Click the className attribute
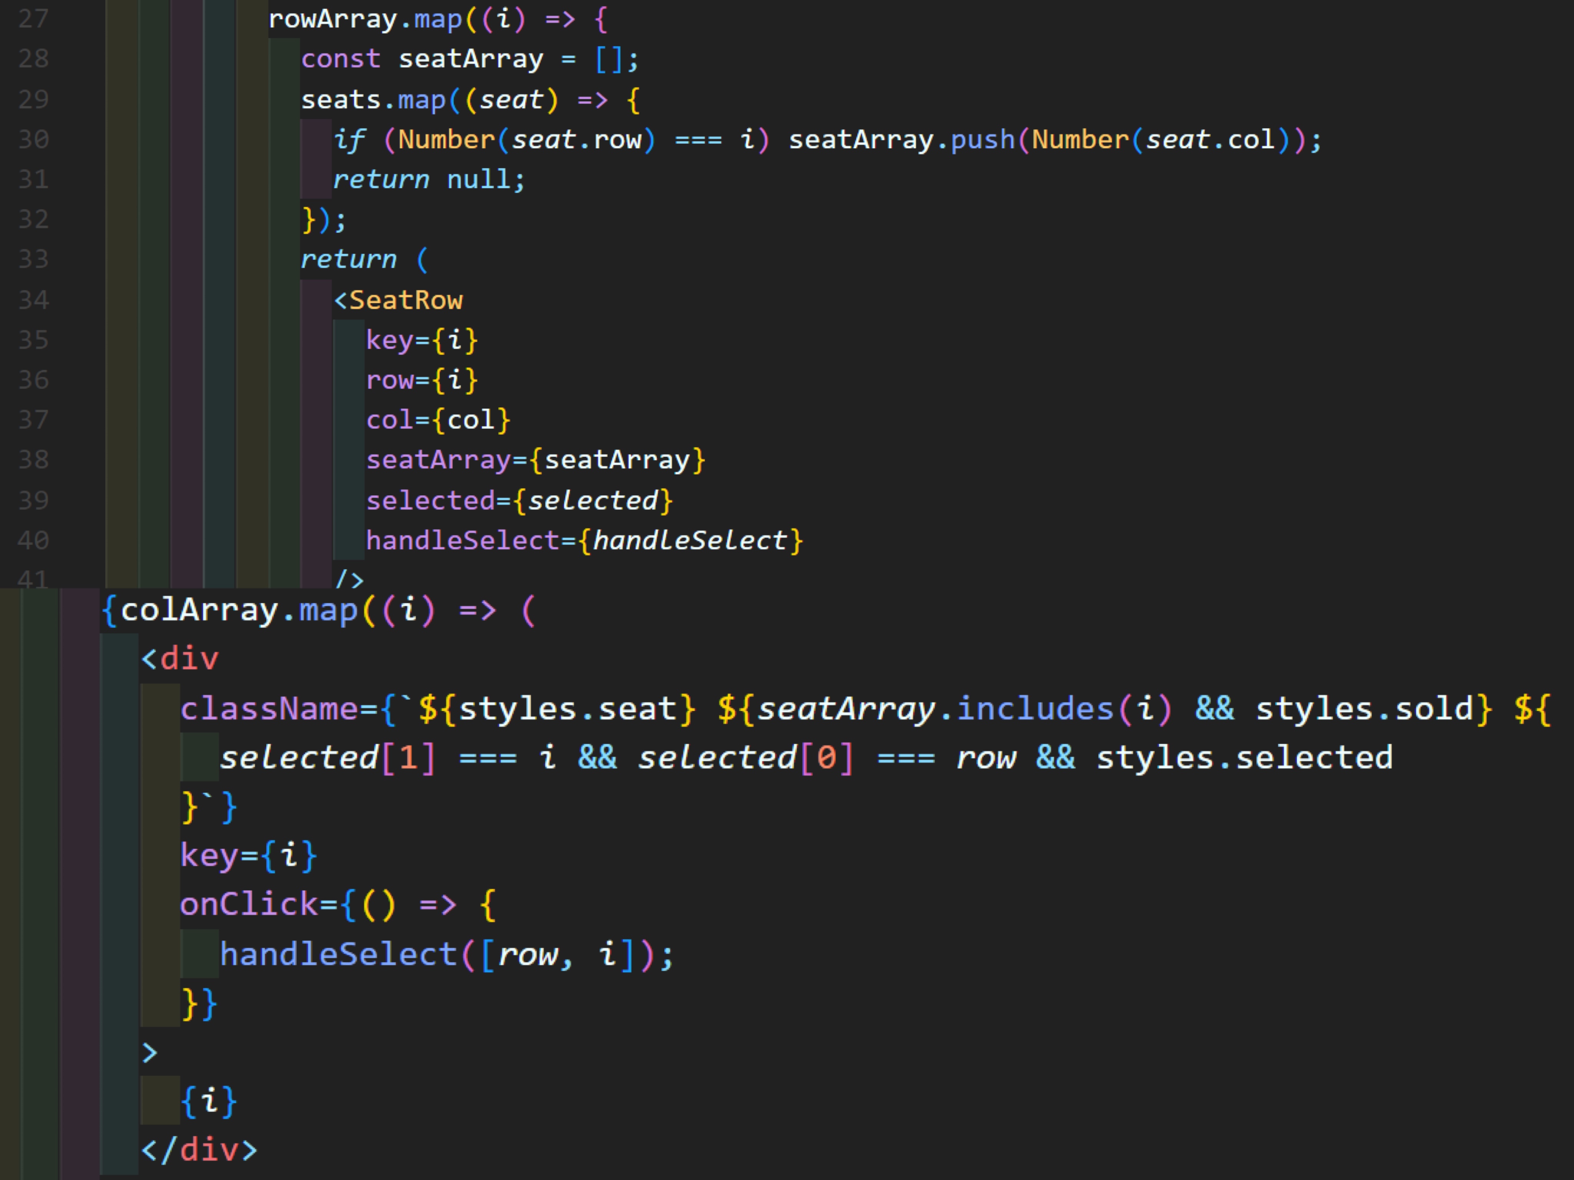This screenshot has height=1180, width=1574. click(269, 709)
